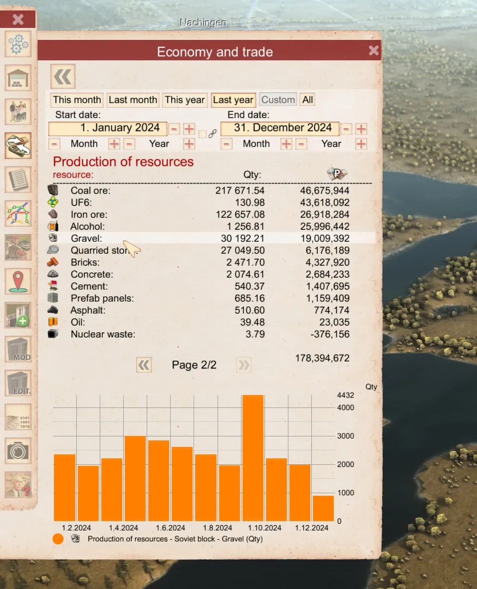Screen dimensions: 477x589
Task: Open the citizens population panel icon
Action: pyautogui.click(x=18, y=112)
